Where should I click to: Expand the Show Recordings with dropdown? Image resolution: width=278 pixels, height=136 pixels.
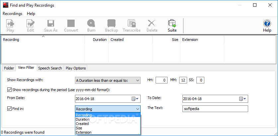click(108, 80)
